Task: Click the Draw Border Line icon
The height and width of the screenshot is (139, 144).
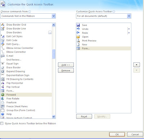Action: tap(3, 29)
